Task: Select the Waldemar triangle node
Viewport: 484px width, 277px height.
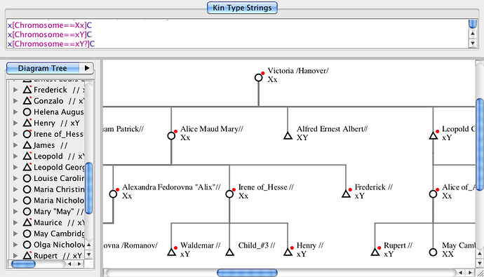Action: (171, 252)
